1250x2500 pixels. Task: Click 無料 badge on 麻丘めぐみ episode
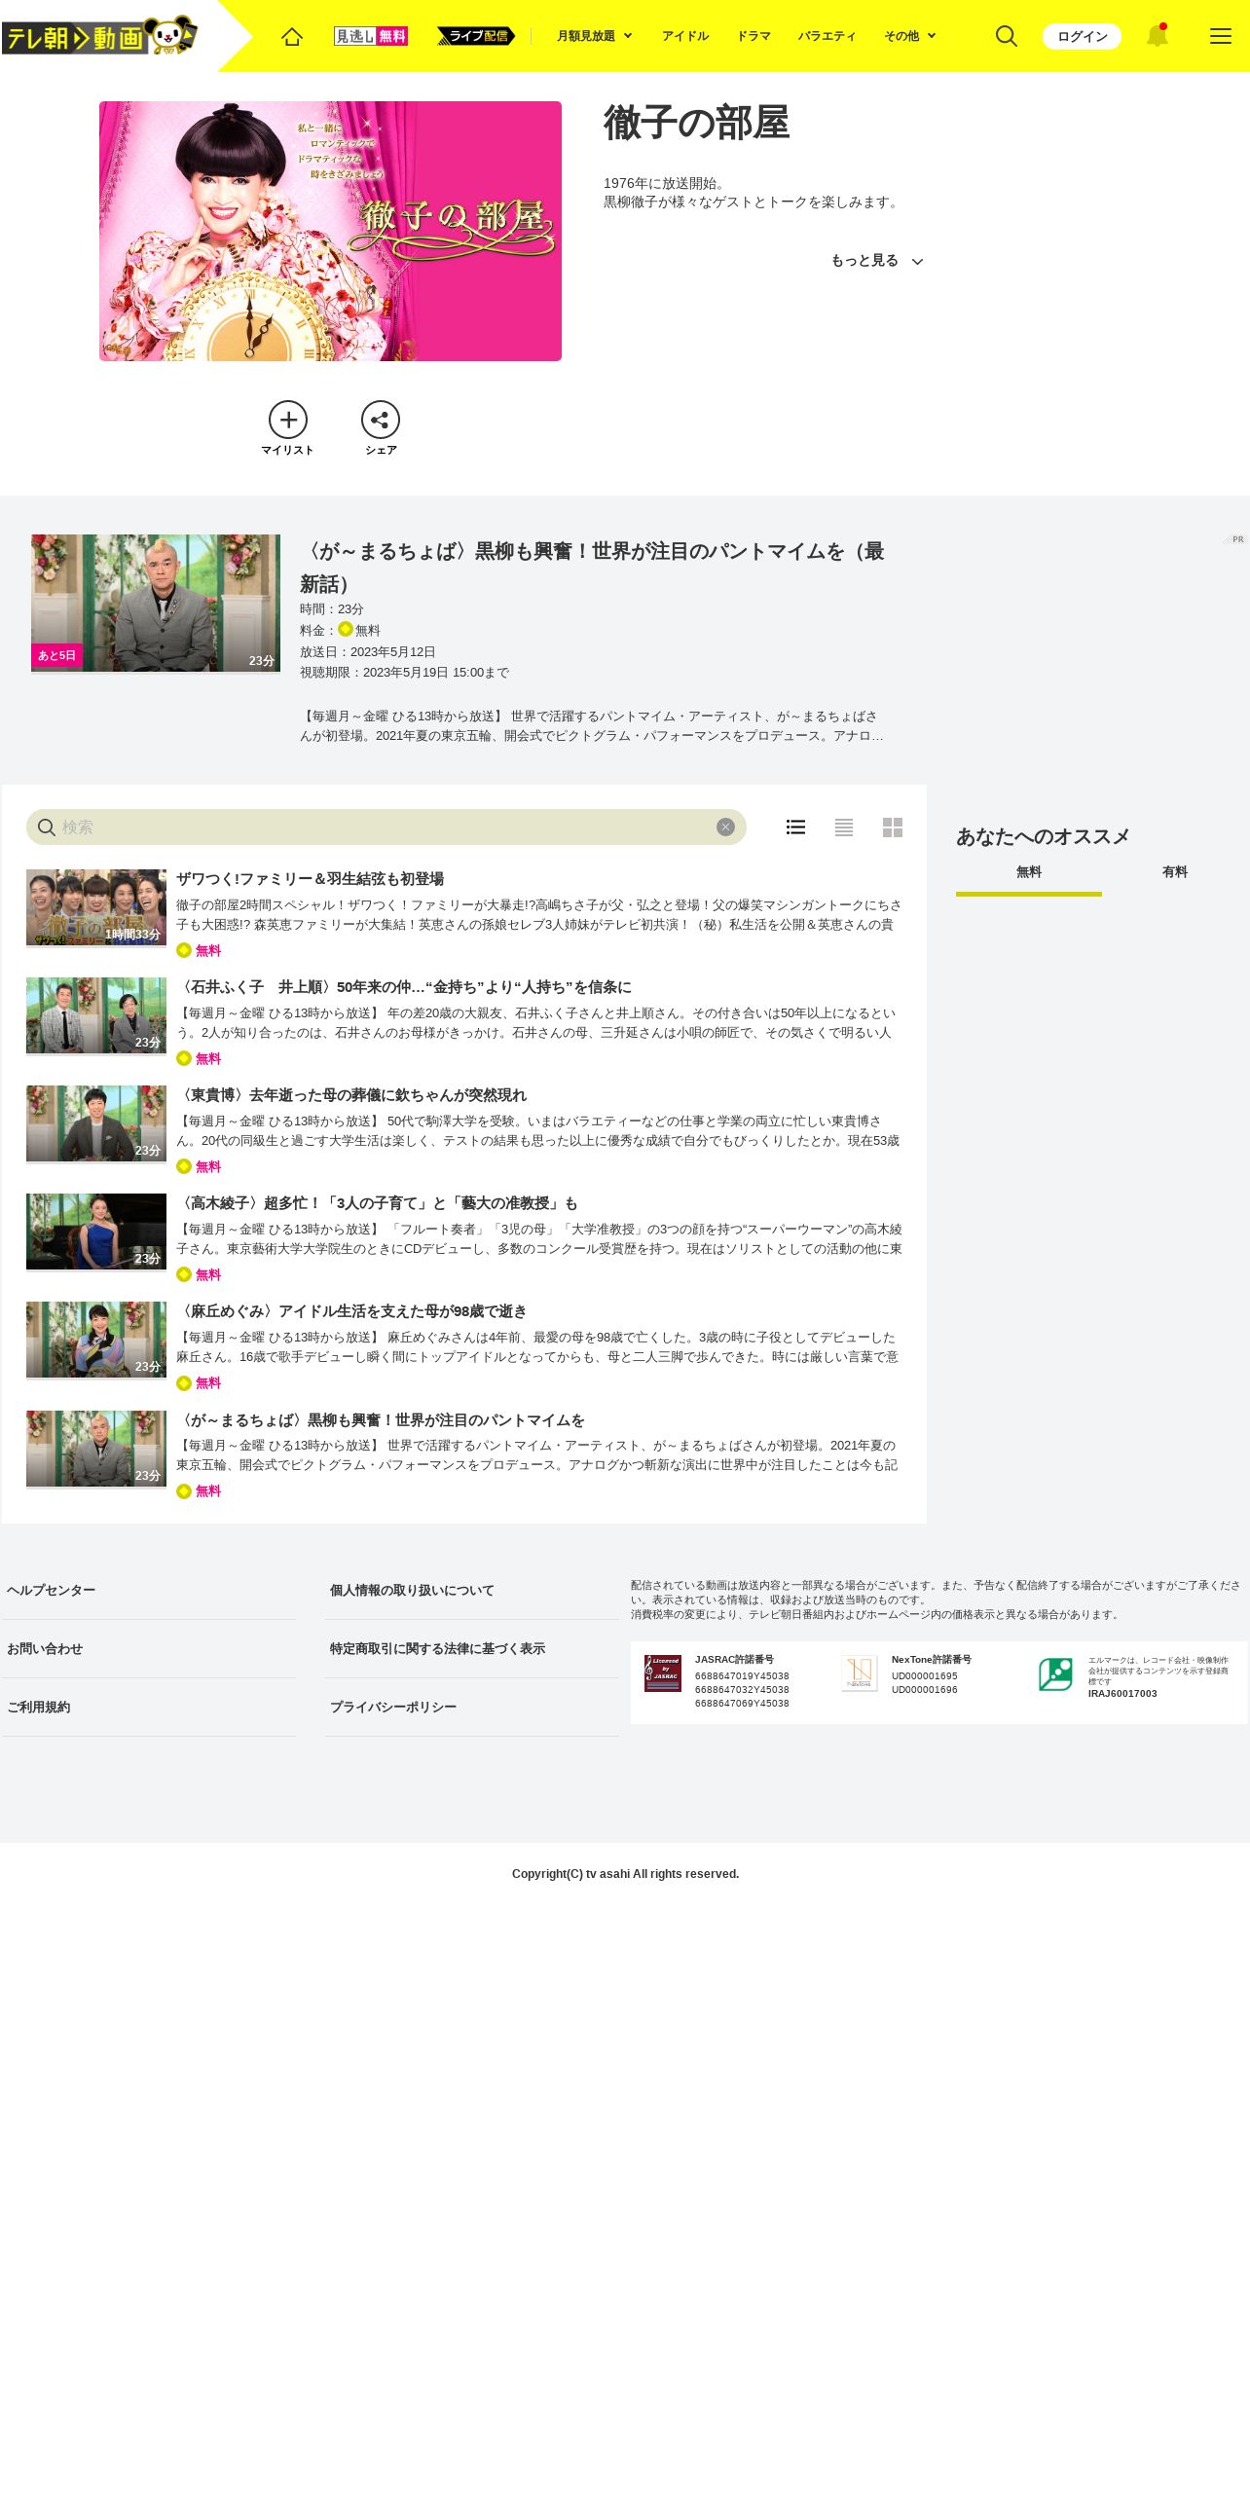click(x=199, y=1383)
